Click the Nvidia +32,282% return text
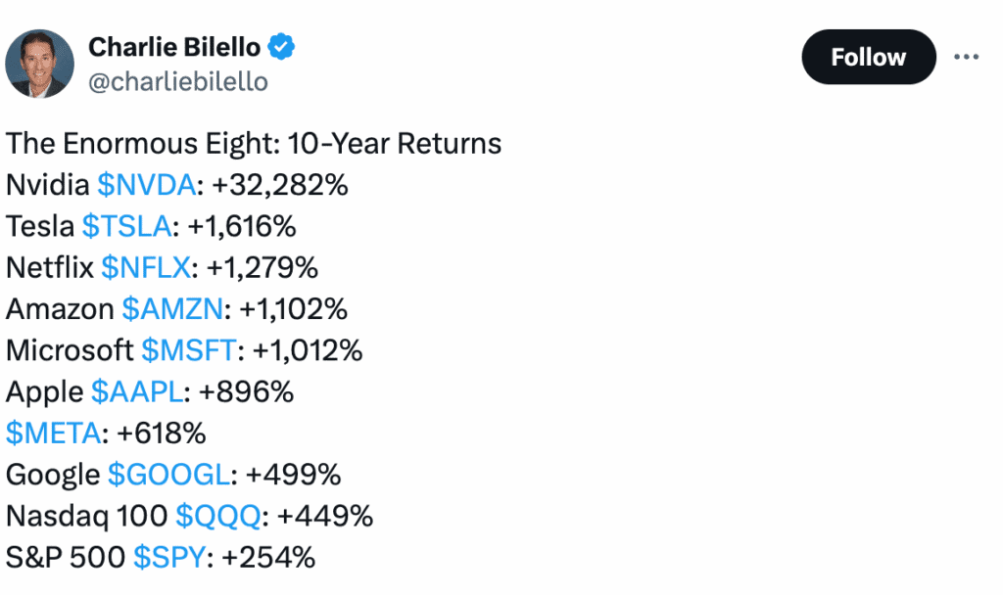 click(279, 185)
